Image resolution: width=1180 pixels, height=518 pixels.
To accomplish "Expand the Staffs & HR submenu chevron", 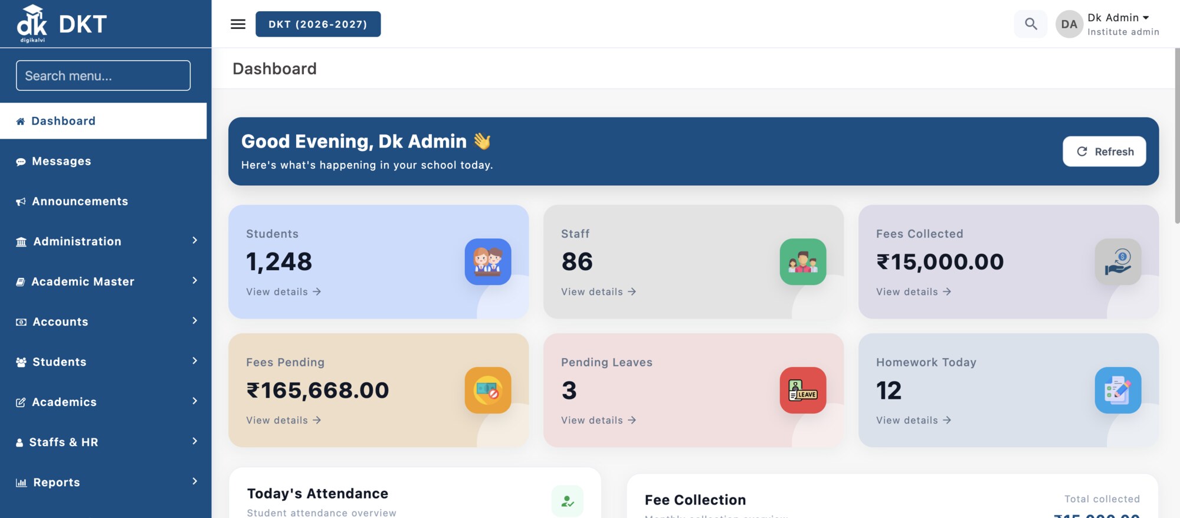I will click(195, 441).
